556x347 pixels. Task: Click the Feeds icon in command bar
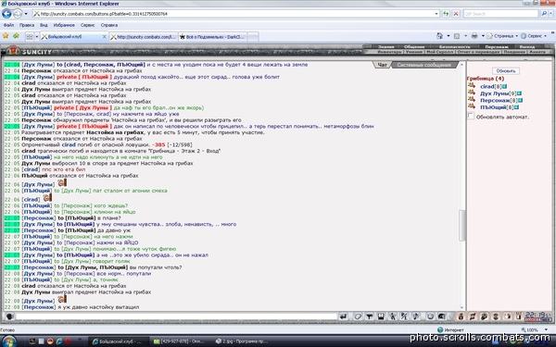click(x=457, y=36)
